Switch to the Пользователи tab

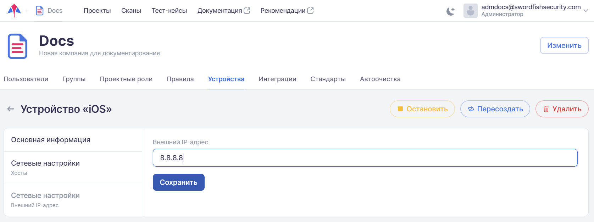click(26, 79)
